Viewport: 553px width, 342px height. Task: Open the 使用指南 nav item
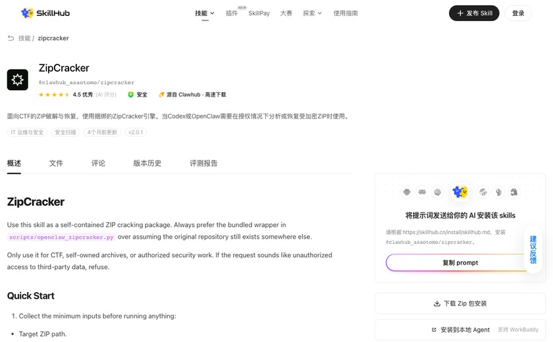tap(346, 13)
